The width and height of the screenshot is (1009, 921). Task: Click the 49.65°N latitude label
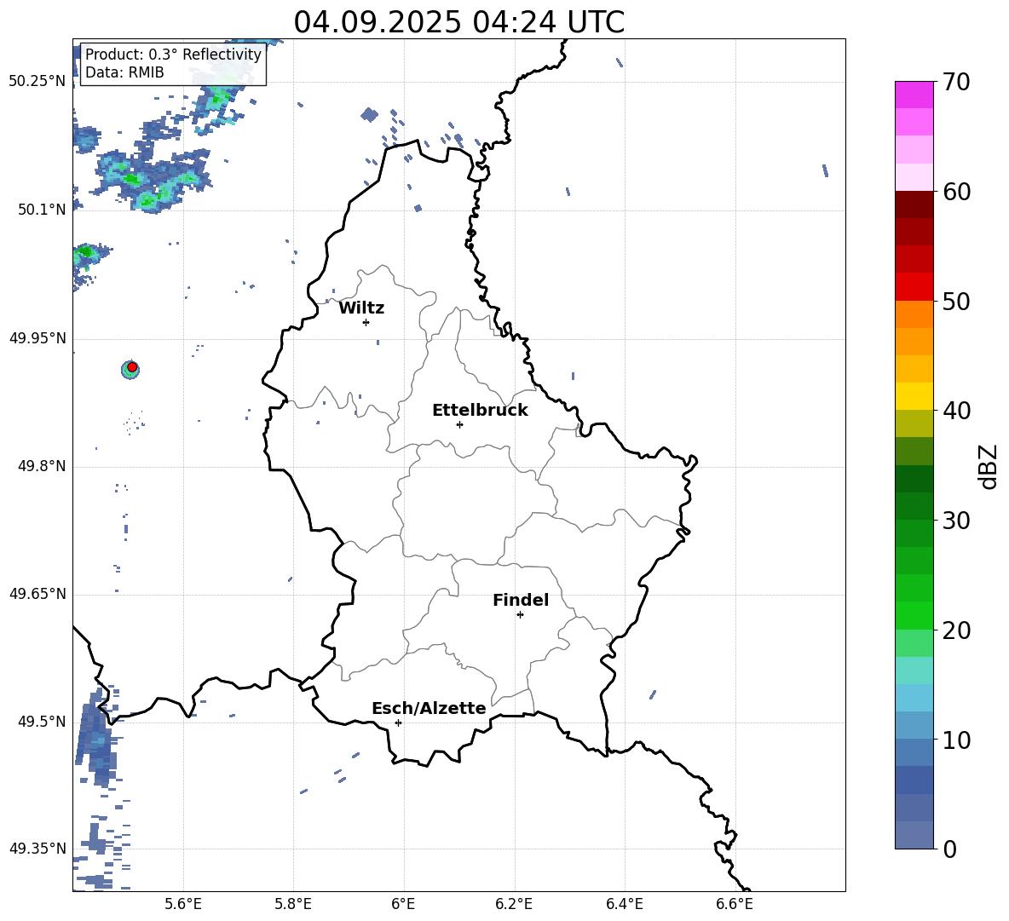(37, 594)
